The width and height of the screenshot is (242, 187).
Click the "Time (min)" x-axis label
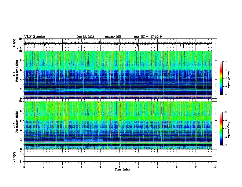pos(122,170)
